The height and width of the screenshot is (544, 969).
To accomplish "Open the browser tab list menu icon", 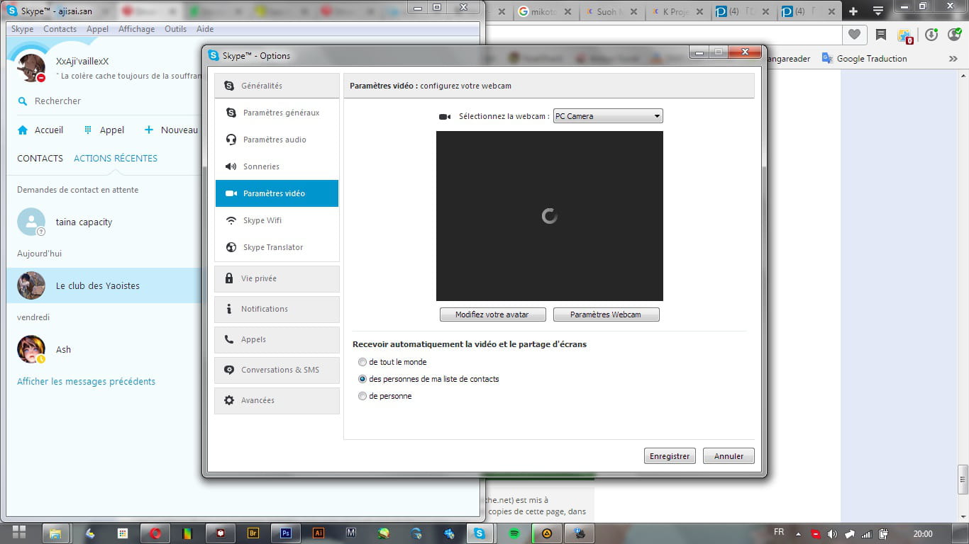I will coord(878,11).
